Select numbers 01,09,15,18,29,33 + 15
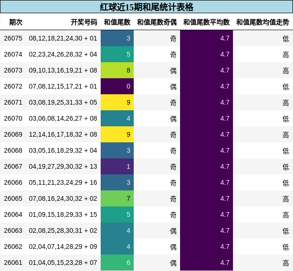Image resolution: width=293 pixels, height=271 pixels. [63, 214]
